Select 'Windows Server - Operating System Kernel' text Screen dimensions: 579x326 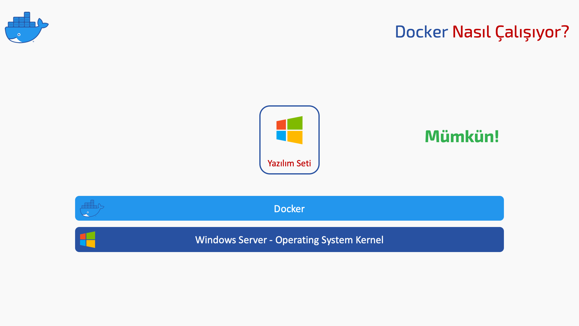pos(289,240)
